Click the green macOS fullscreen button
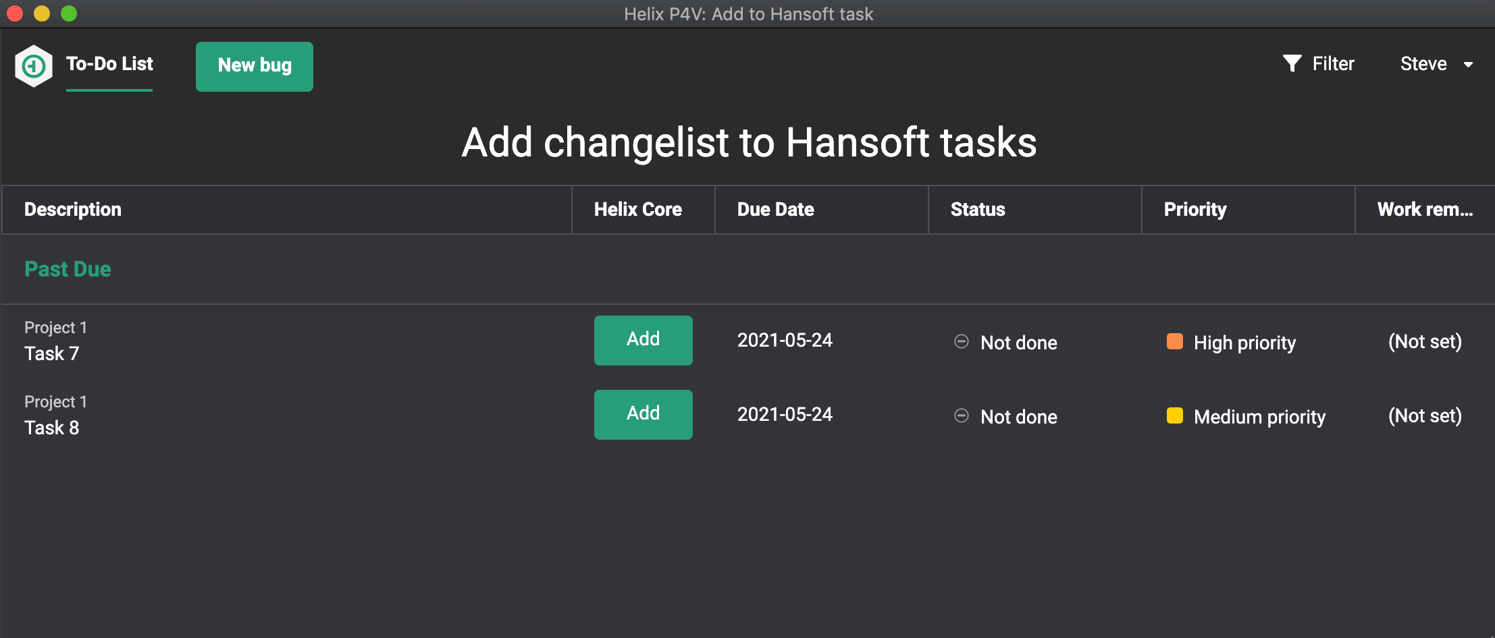This screenshot has height=638, width=1495. (x=69, y=13)
